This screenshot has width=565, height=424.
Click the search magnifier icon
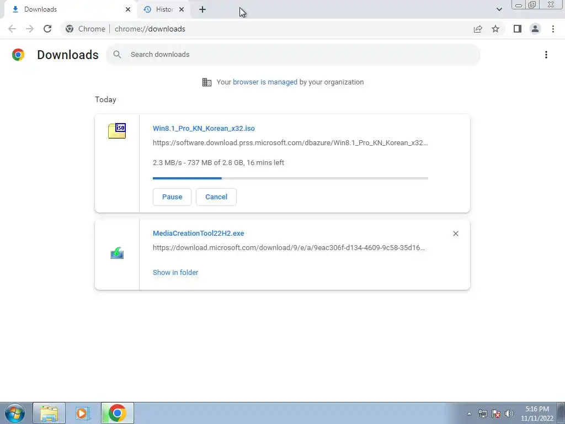click(x=117, y=55)
